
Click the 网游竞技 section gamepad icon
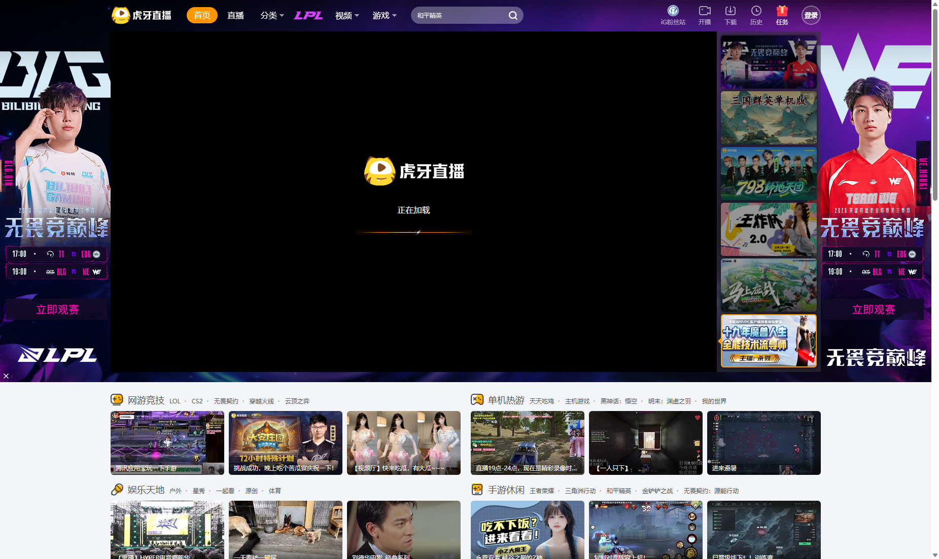tap(117, 400)
